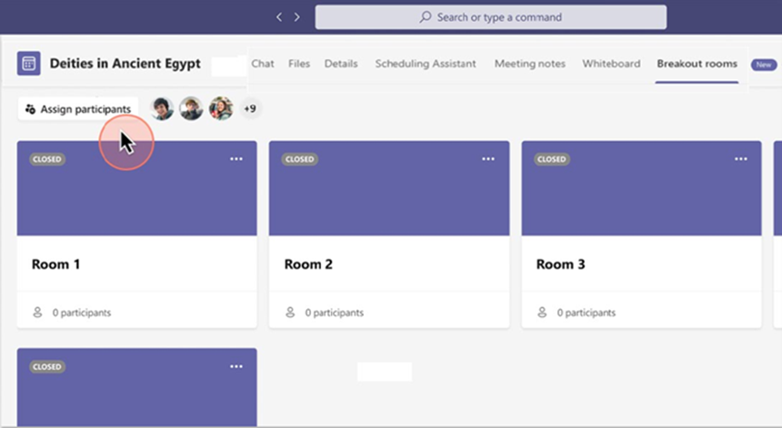This screenshot has width=782, height=428.
Task: Click the Assign participants button
Action: (78, 109)
